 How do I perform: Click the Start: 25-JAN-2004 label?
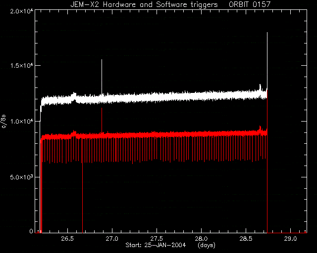pyautogui.click(x=156, y=245)
